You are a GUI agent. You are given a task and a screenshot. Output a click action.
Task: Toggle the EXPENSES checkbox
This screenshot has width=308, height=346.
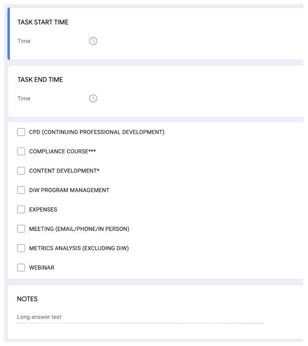click(21, 209)
